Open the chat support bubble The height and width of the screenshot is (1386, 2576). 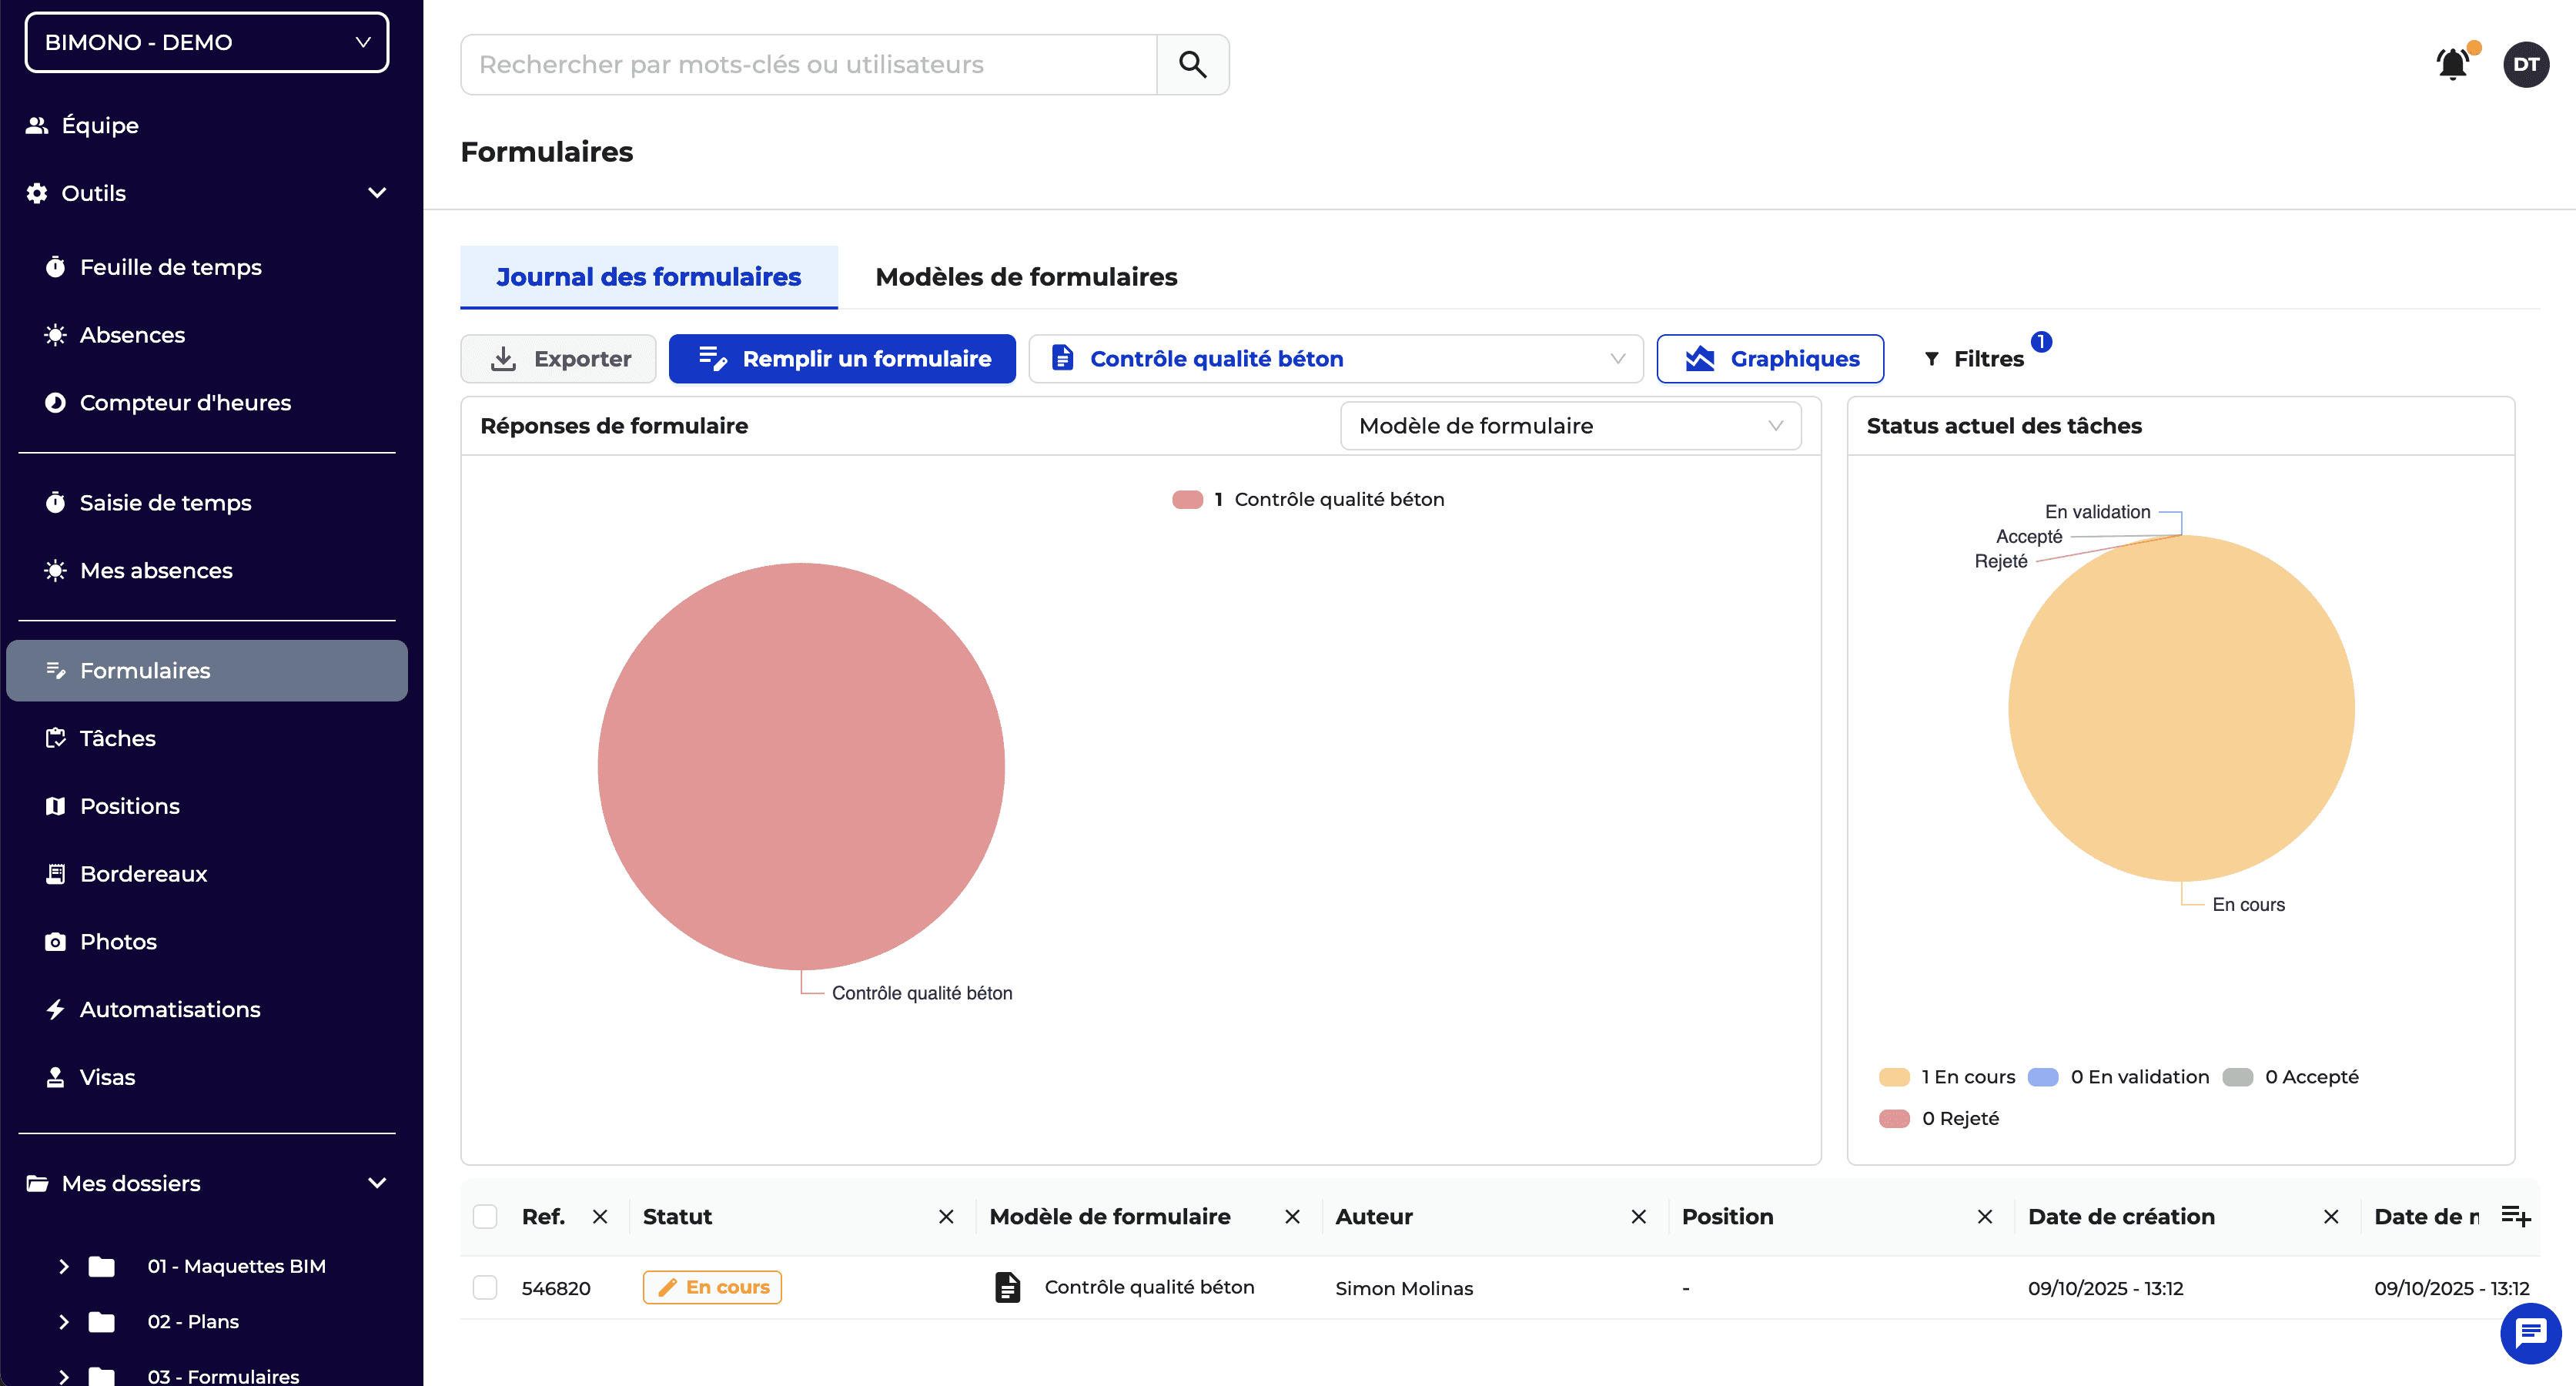(2530, 1332)
